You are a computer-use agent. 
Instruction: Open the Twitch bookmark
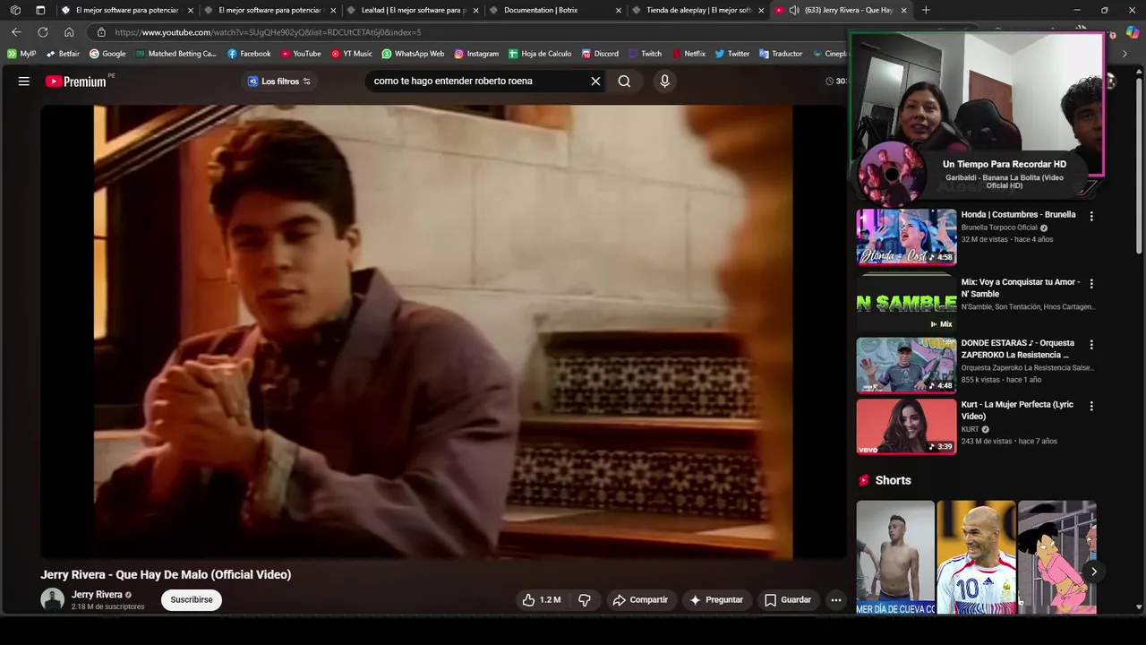[645, 54]
